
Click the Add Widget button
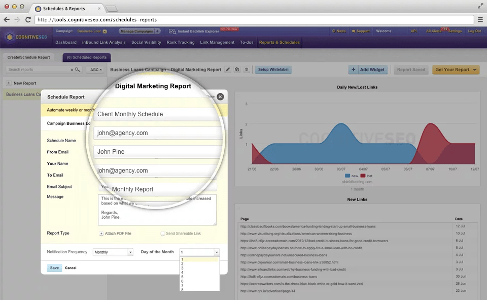[x=368, y=70]
